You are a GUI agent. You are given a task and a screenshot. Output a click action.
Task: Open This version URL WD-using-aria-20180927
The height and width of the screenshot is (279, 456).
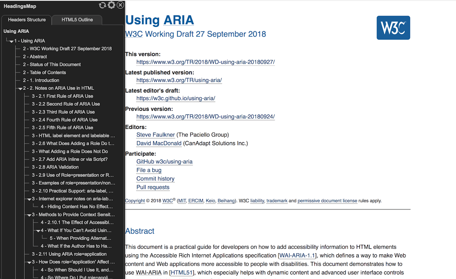click(206, 62)
